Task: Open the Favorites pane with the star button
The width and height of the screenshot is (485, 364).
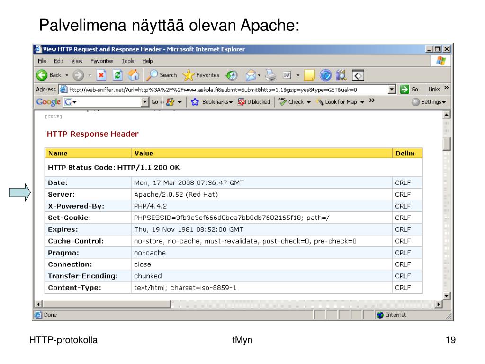Action: click(201, 75)
